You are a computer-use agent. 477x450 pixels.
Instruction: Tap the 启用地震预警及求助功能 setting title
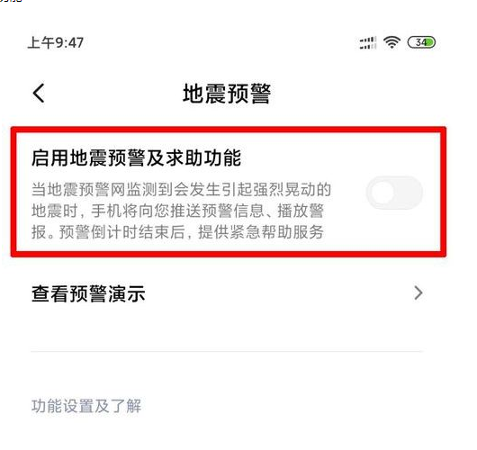coord(136,157)
